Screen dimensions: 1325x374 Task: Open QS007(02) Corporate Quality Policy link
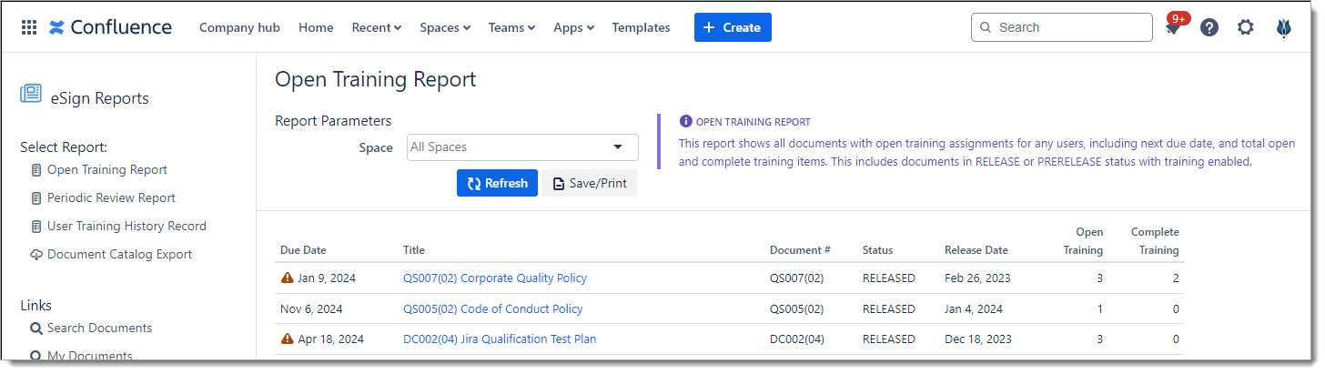click(494, 278)
